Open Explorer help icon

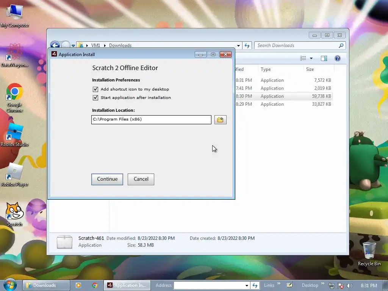click(x=338, y=58)
